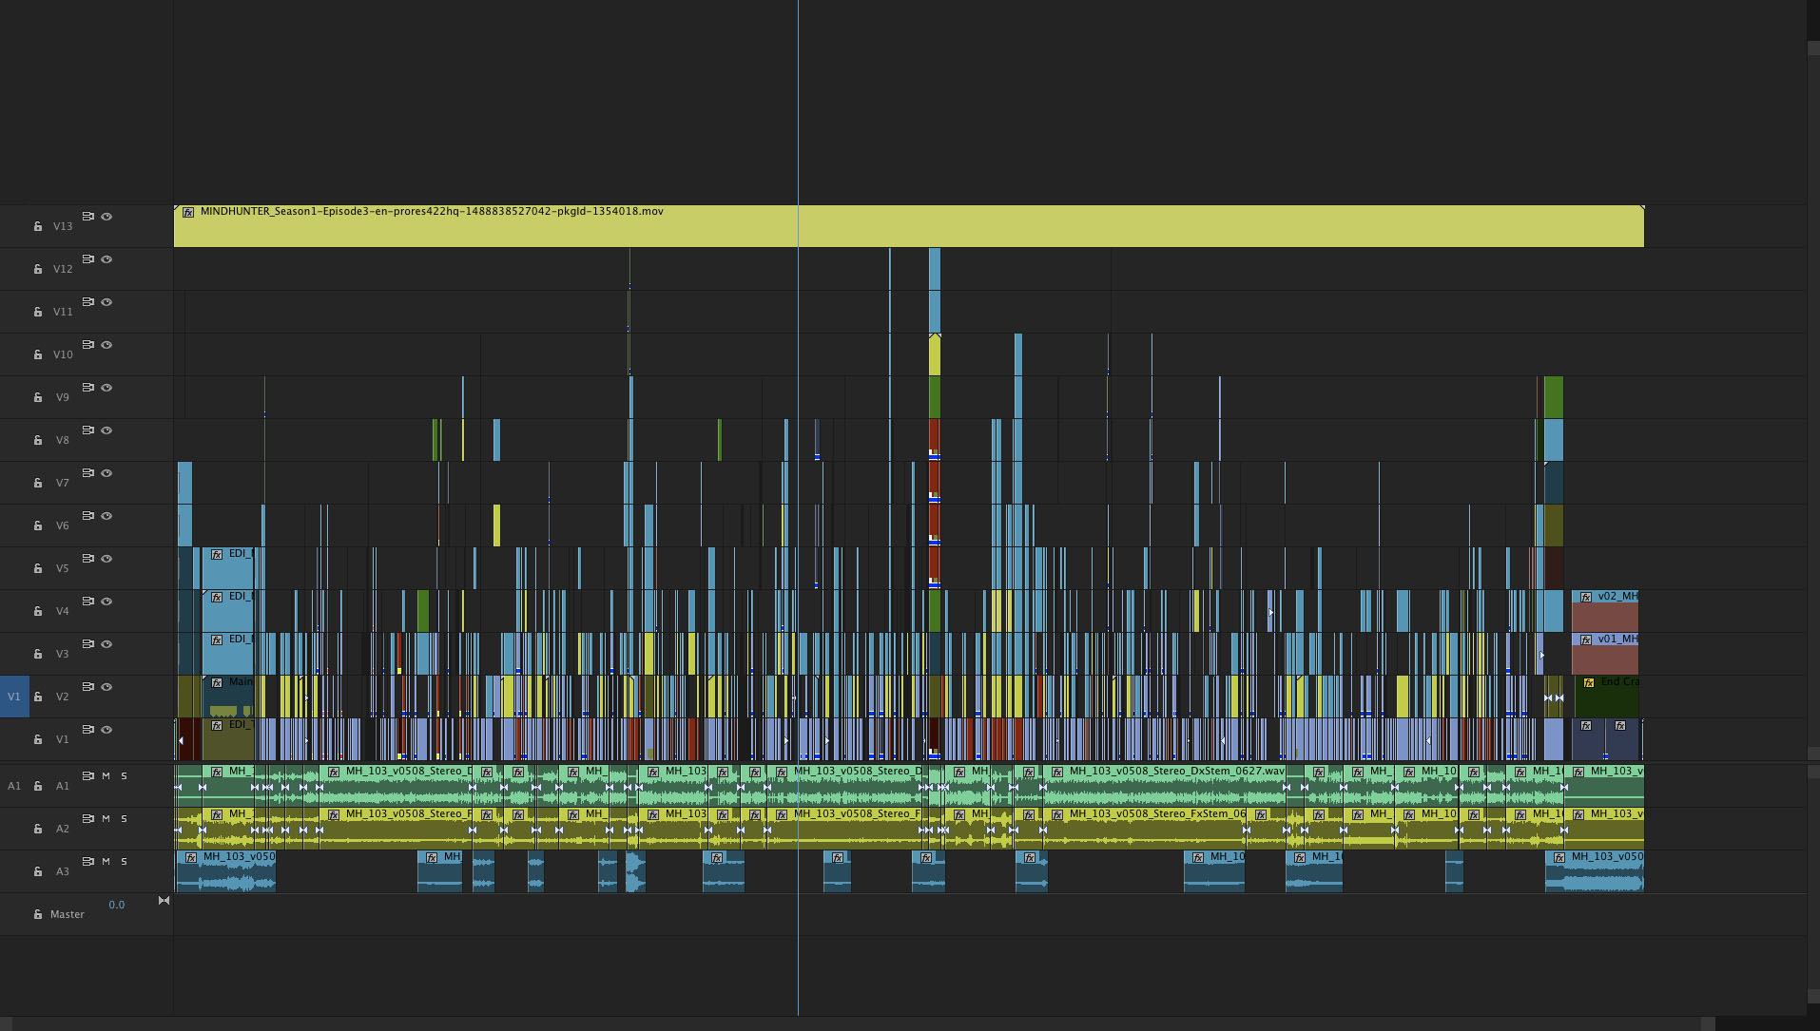Click the Master track 0.0 volume value

tap(116, 905)
